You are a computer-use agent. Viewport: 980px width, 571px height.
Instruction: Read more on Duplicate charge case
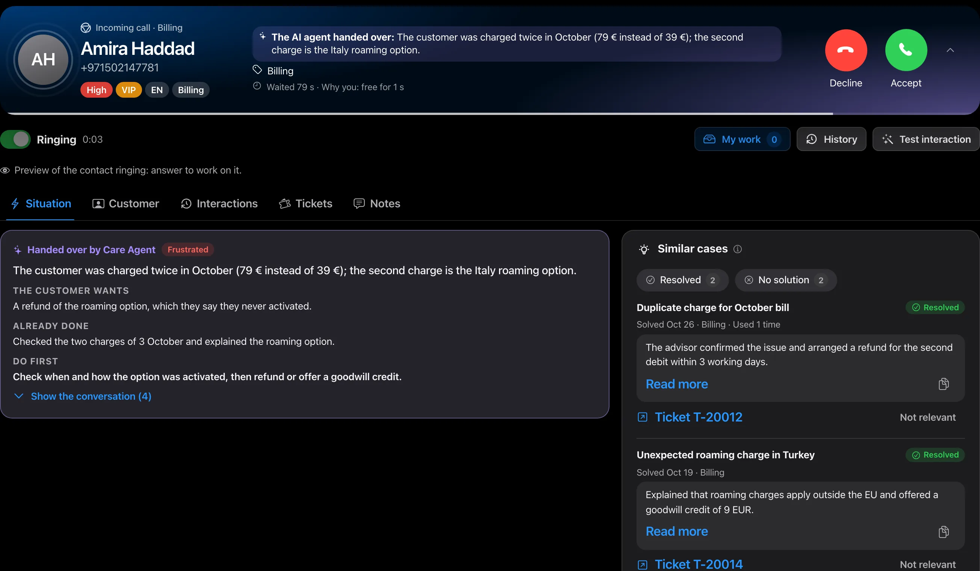click(677, 384)
